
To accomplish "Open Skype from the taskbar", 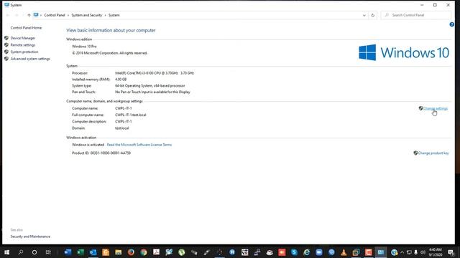I will pos(294,252).
